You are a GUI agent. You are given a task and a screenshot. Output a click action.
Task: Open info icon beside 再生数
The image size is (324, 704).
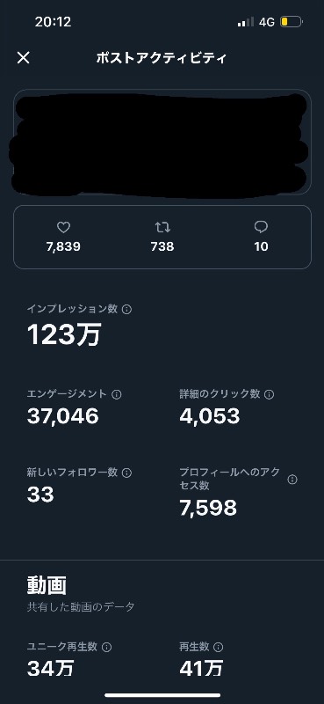click(x=219, y=647)
